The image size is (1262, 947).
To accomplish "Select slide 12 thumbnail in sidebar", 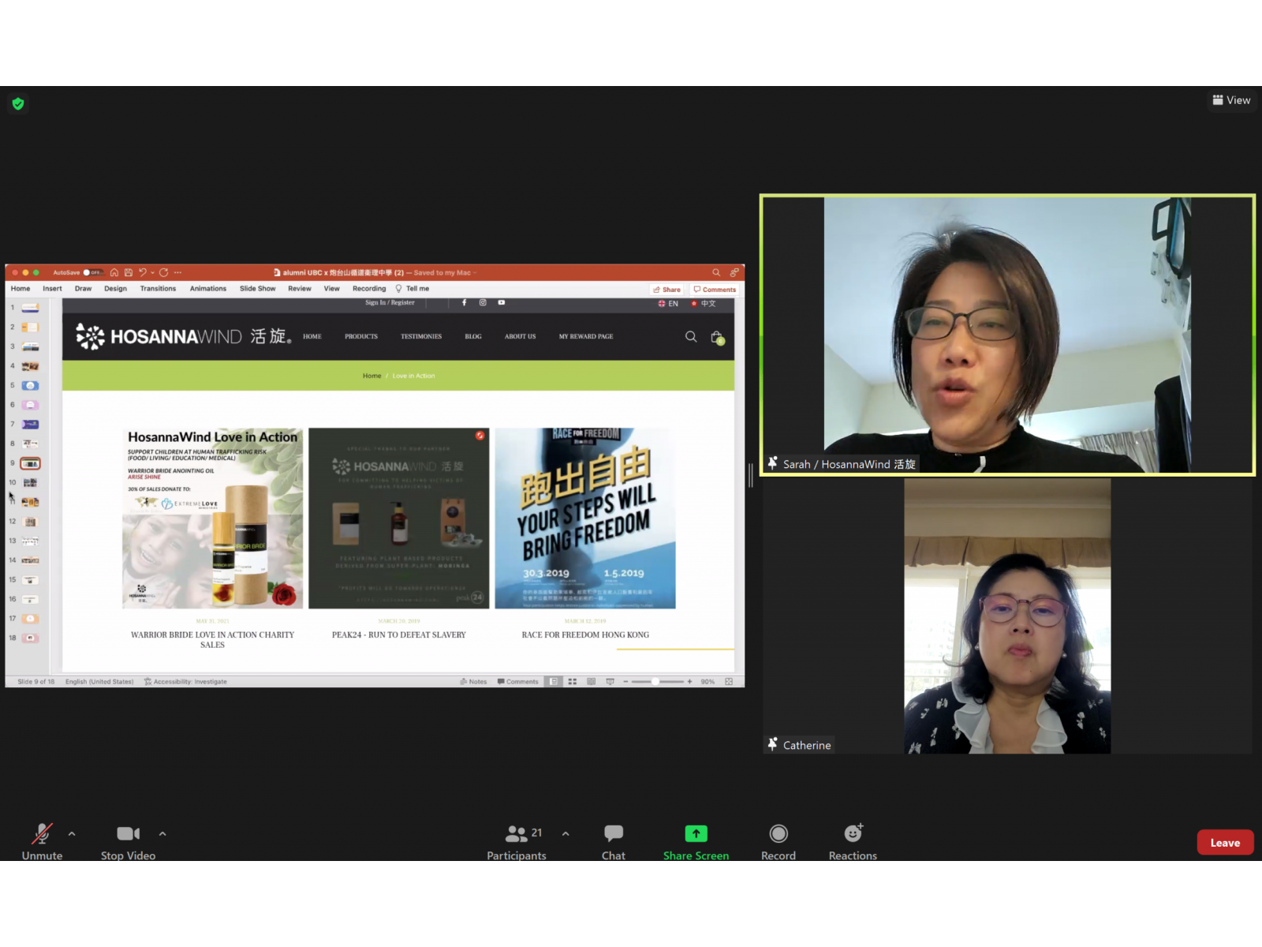I will tap(30, 522).
